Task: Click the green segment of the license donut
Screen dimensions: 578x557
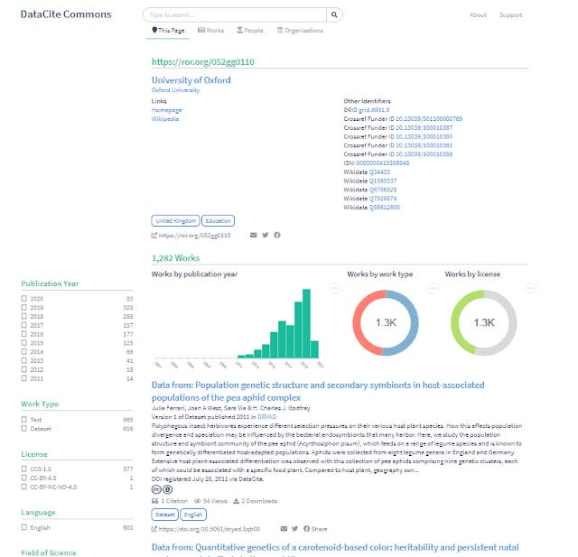Action: [456, 320]
